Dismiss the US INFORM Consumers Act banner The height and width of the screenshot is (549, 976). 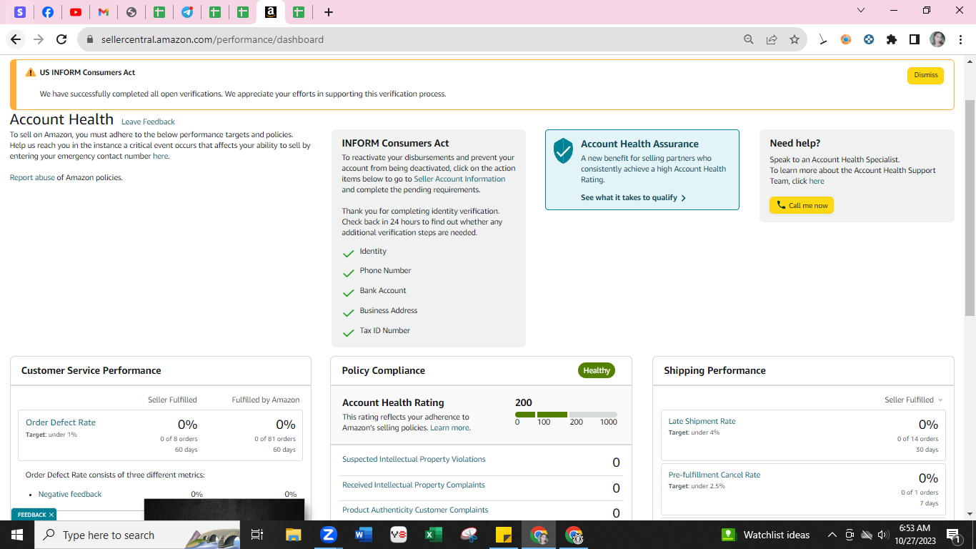[x=925, y=75]
